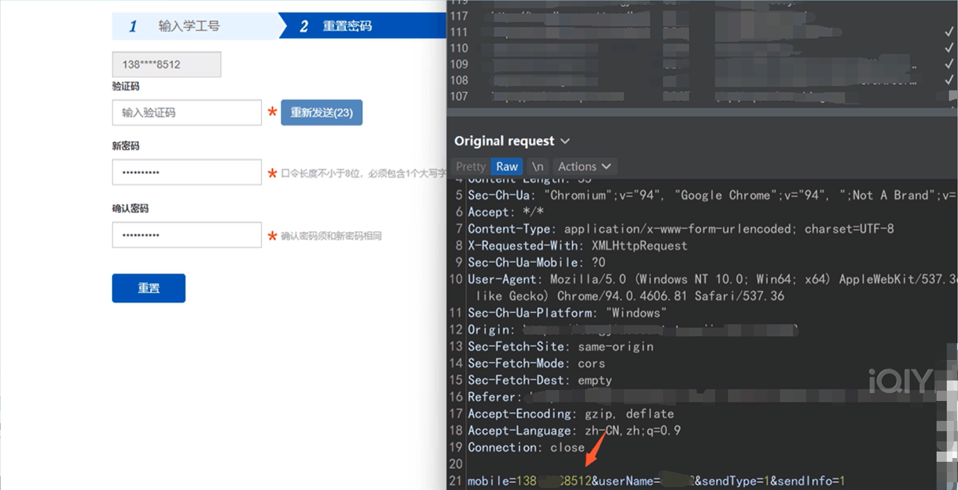
Task: Focus the 新密码 new password field
Action: (187, 172)
